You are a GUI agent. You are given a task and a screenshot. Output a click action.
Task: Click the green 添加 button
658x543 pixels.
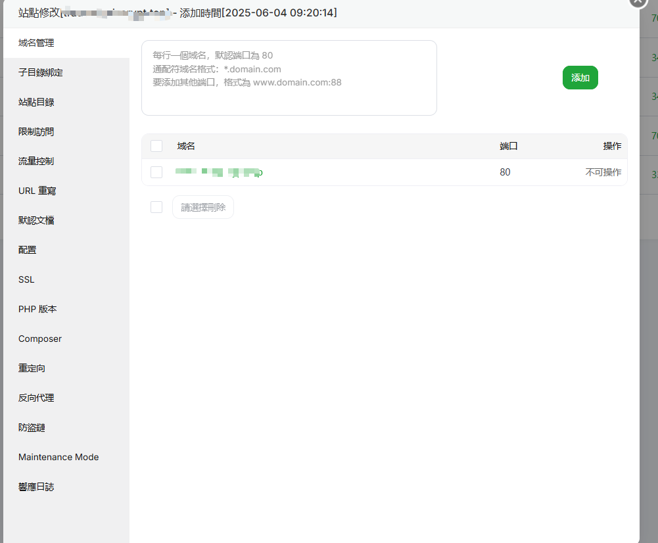click(x=580, y=78)
